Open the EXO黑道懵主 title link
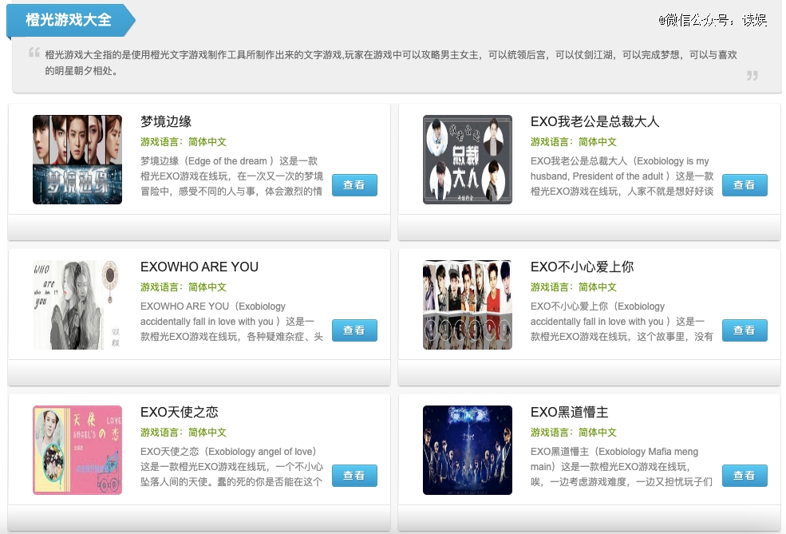This screenshot has height=534, width=786. pos(570,412)
